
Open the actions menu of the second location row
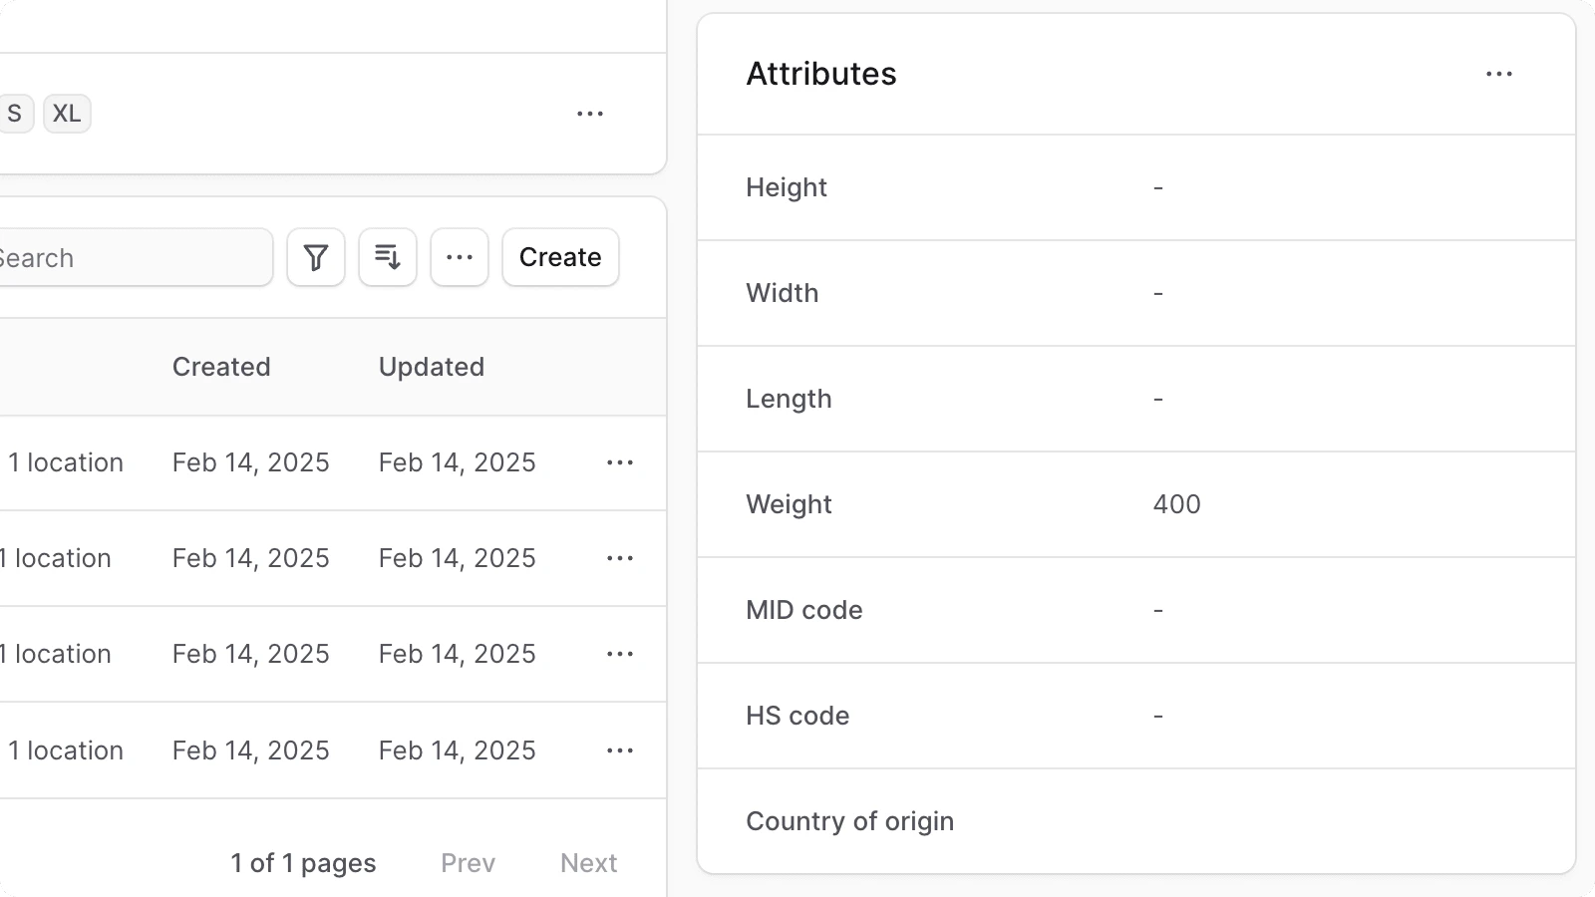620,558
